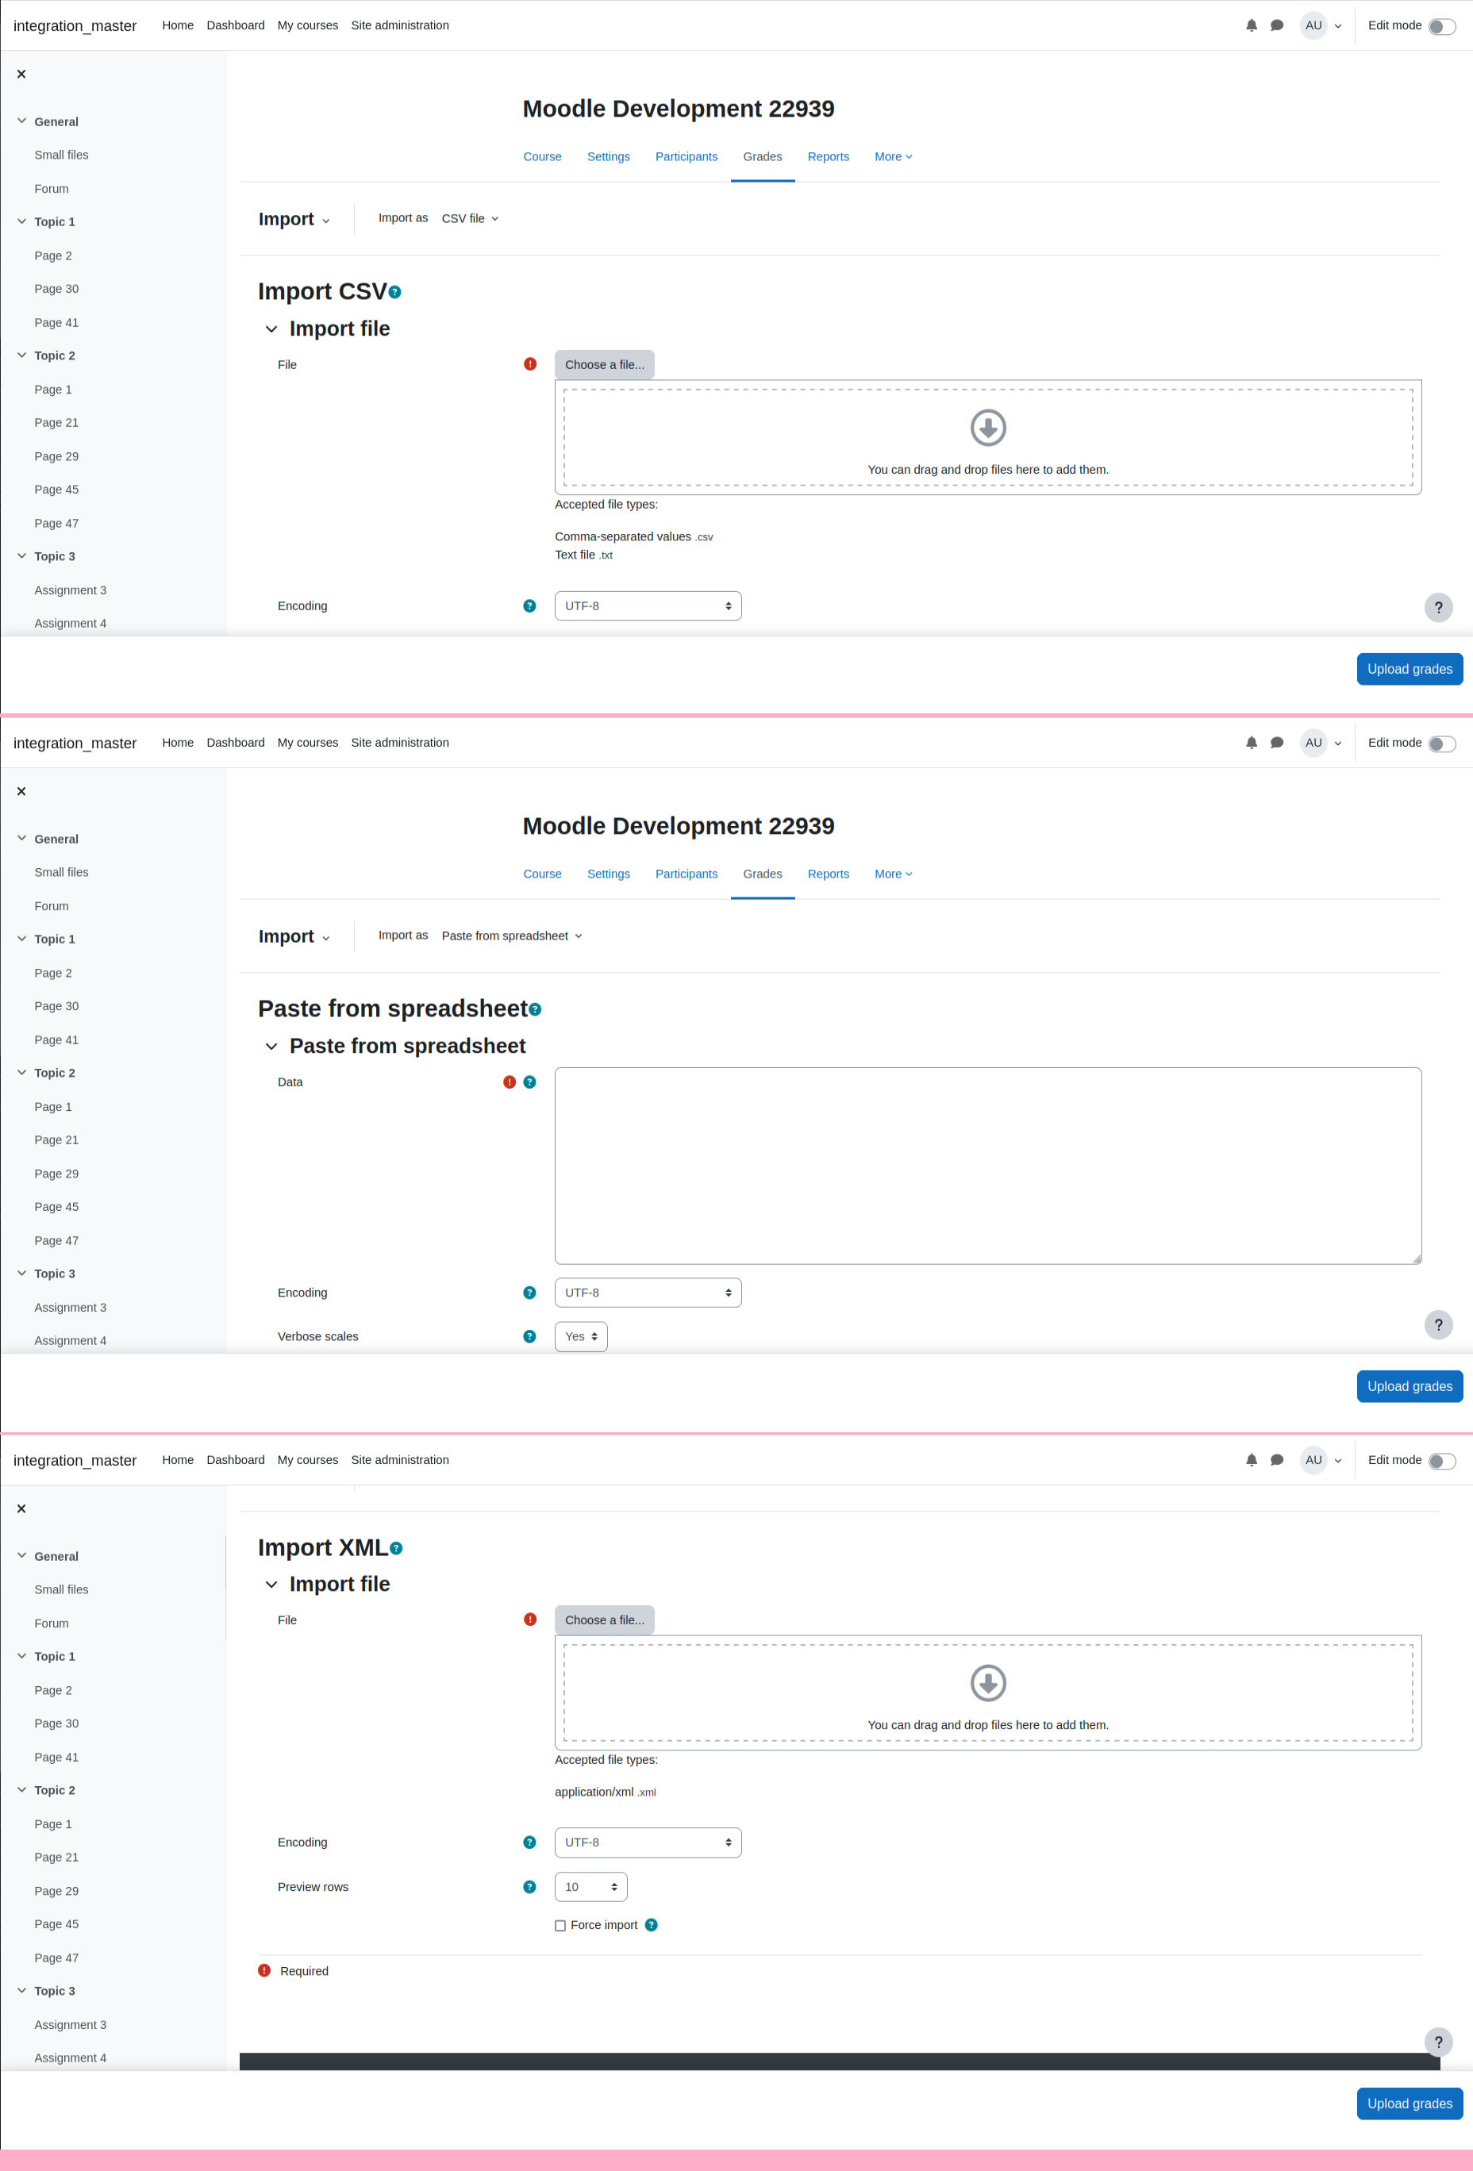Click footer question mark on Paste from spreadsheet page

(x=1438, y=1324)
